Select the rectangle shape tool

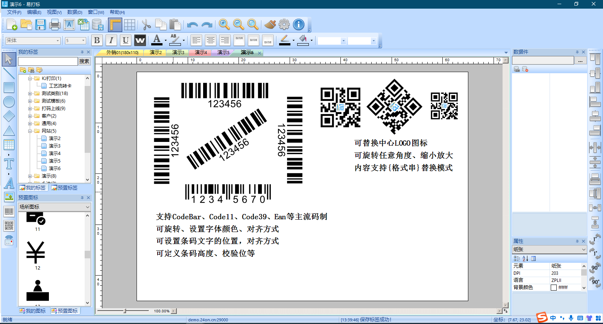point(9,87)
